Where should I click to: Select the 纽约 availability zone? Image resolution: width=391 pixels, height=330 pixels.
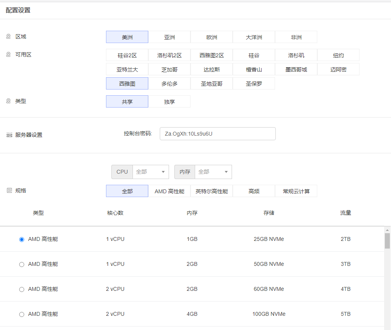click(338, 55)
